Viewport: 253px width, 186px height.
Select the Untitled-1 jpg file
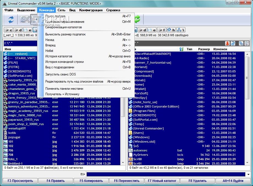pyautogui.click(x=62, y=164)
